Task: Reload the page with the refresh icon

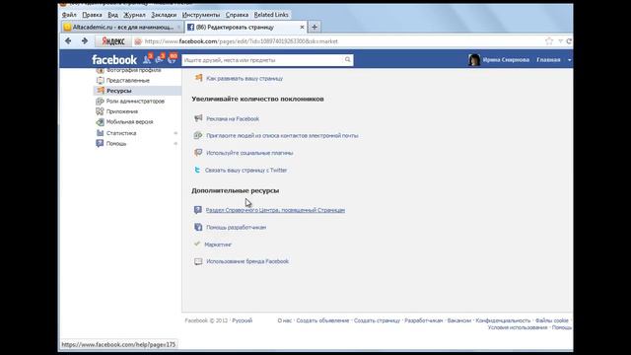Action: (569, 41)
